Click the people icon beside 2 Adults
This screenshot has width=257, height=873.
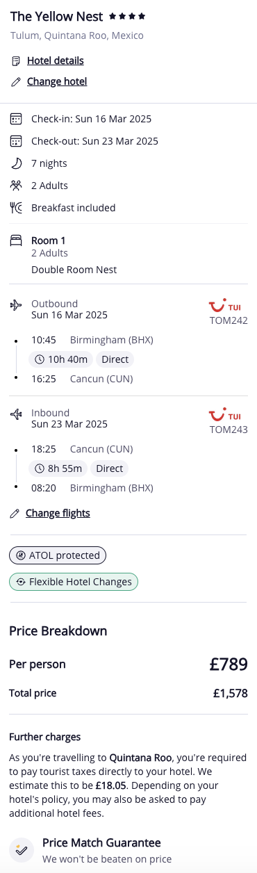[x=16, y=186]
